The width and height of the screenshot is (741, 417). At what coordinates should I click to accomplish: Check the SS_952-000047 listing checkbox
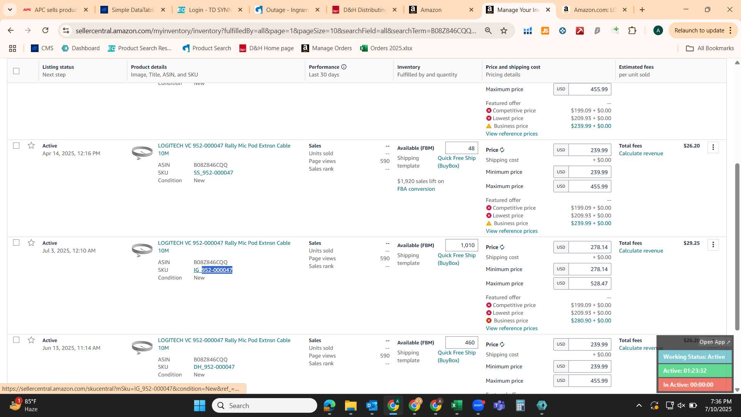tap(16, 146)
